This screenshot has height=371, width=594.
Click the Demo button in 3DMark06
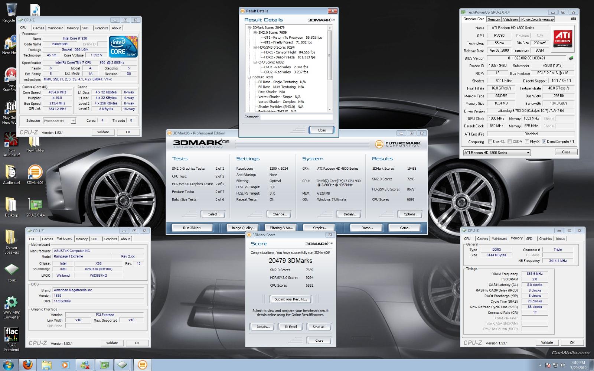point(367,228)
